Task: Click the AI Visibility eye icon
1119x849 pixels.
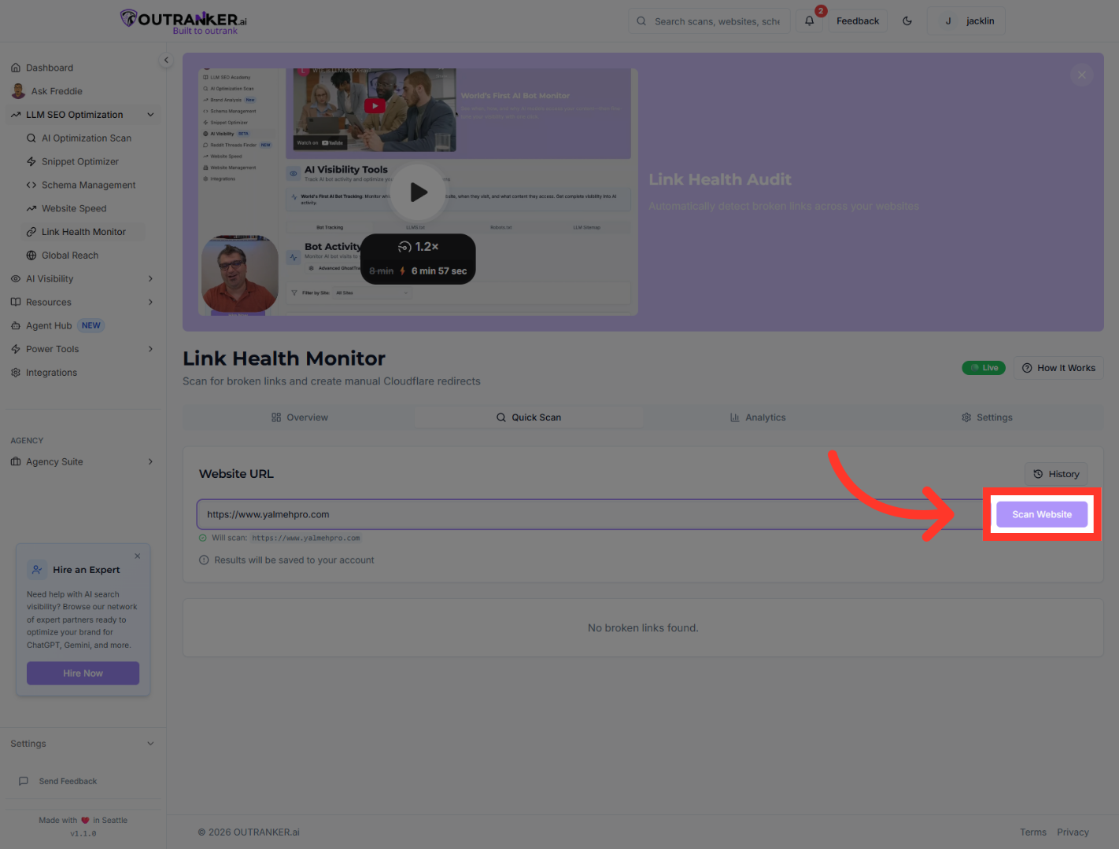Action: click(16, 279)
